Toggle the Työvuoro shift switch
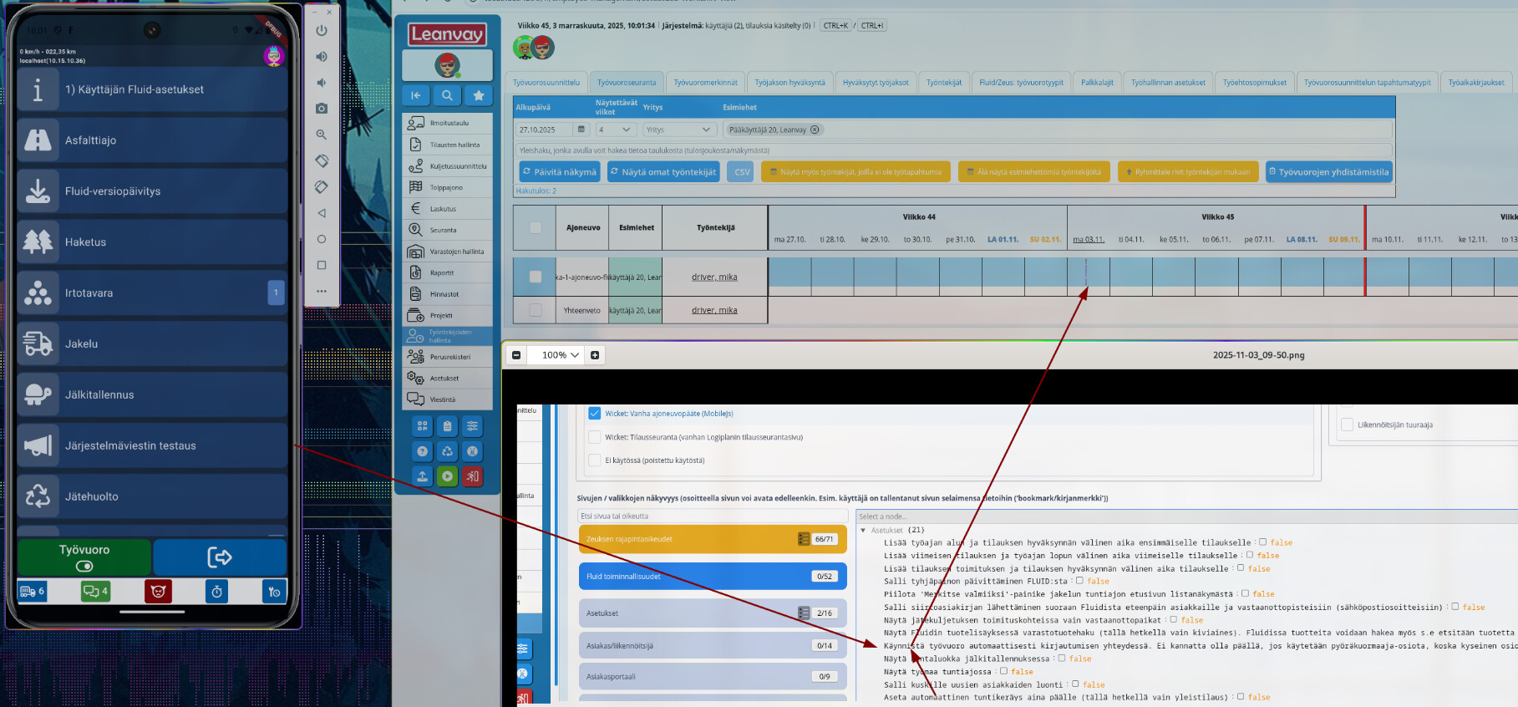Viewport: 1518px width, 707px height. (84, 566)
